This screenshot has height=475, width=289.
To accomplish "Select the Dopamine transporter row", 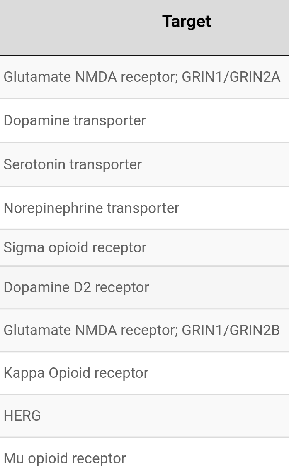I will (144, 120).
